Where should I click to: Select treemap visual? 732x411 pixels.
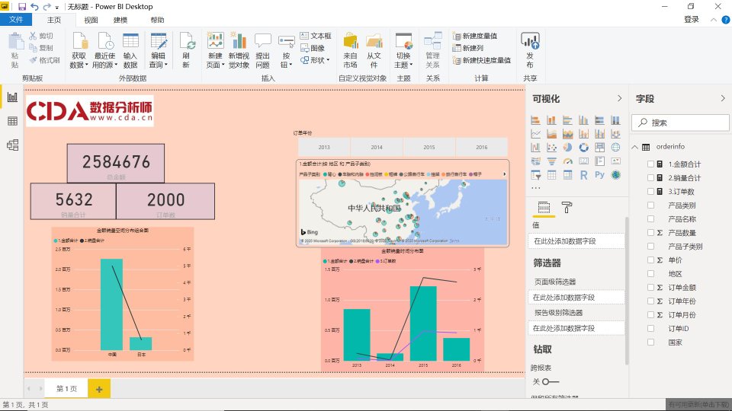(600, 148)
